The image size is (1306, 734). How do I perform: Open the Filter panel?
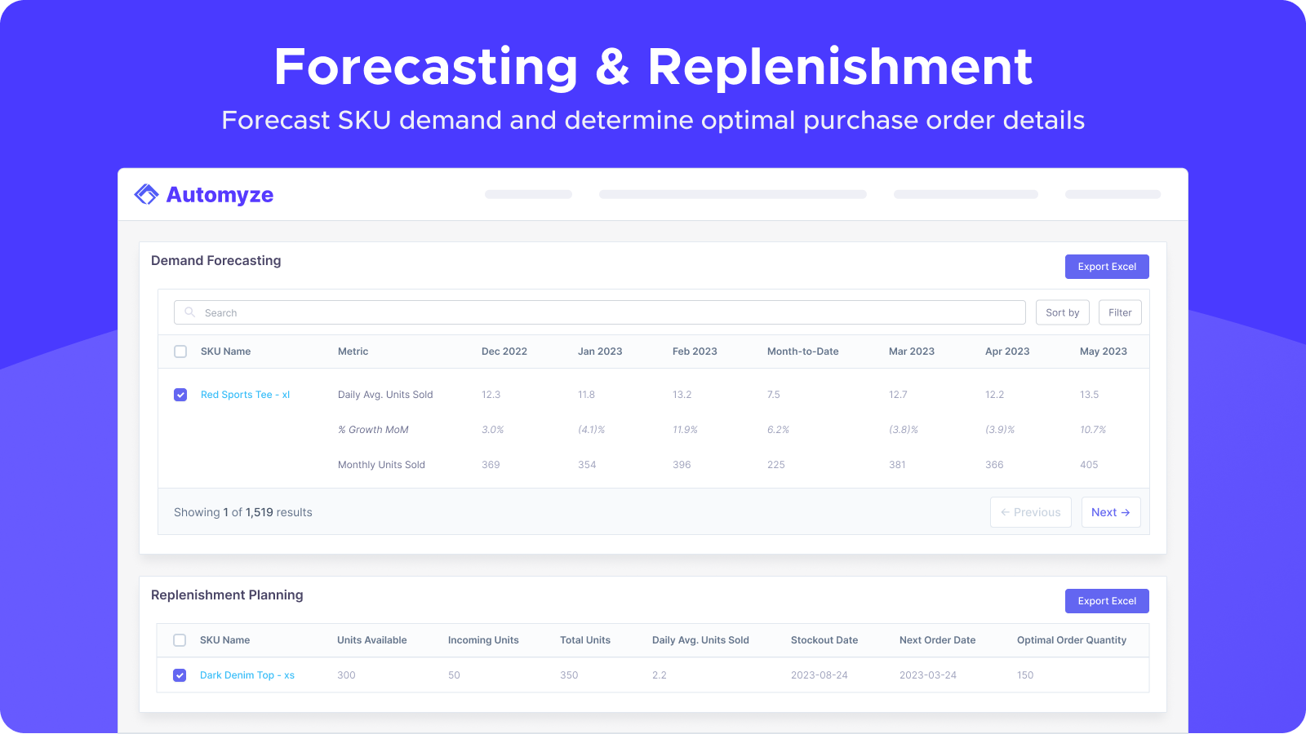pos(1120,312)
